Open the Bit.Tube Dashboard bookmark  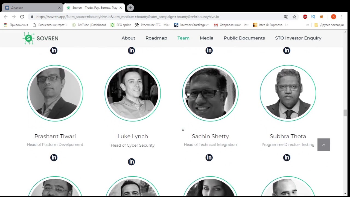[89, 25]
